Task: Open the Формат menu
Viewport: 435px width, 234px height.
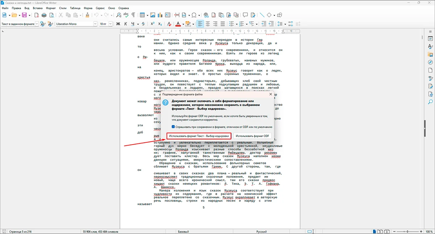Action: click(51, 8)
